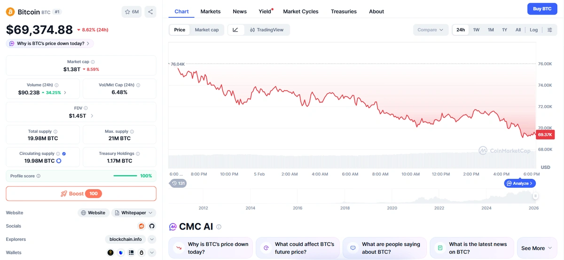Open the GitHub source code icon
The height and width of the screenshot is (260, 564).
[x=152, y=226]
